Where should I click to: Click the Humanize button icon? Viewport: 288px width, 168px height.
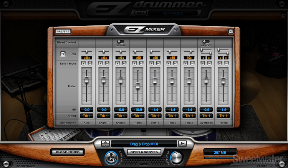(111, 158)
